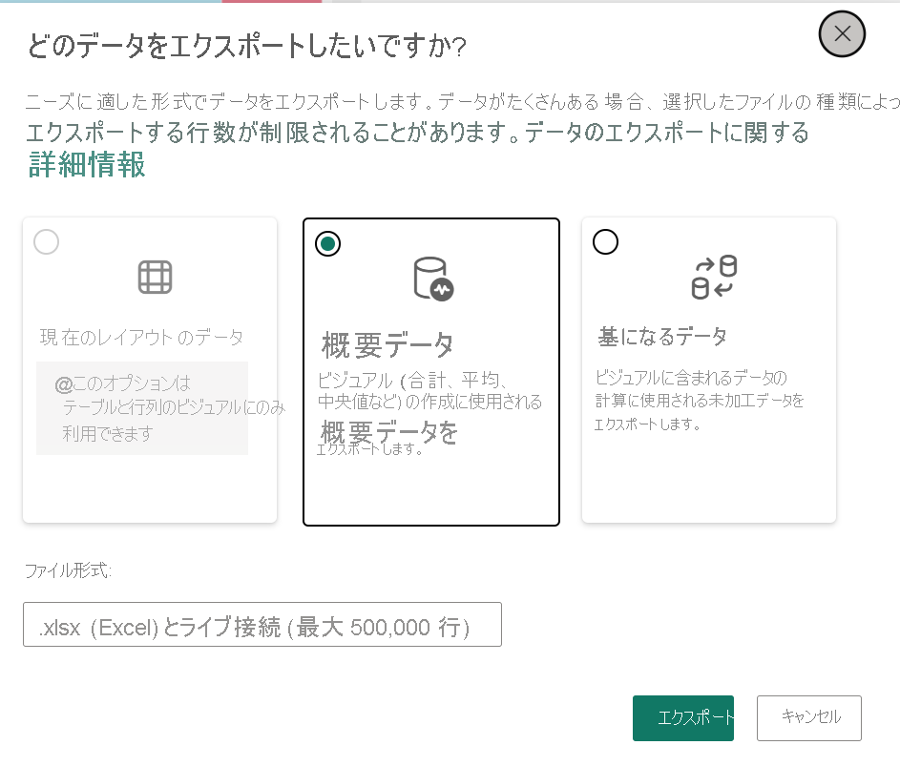Image resolution: width=900 pixels, height=766 pixels.
Task: Click description ビジュアルに含まれるデータの
Action: [690, 378]
